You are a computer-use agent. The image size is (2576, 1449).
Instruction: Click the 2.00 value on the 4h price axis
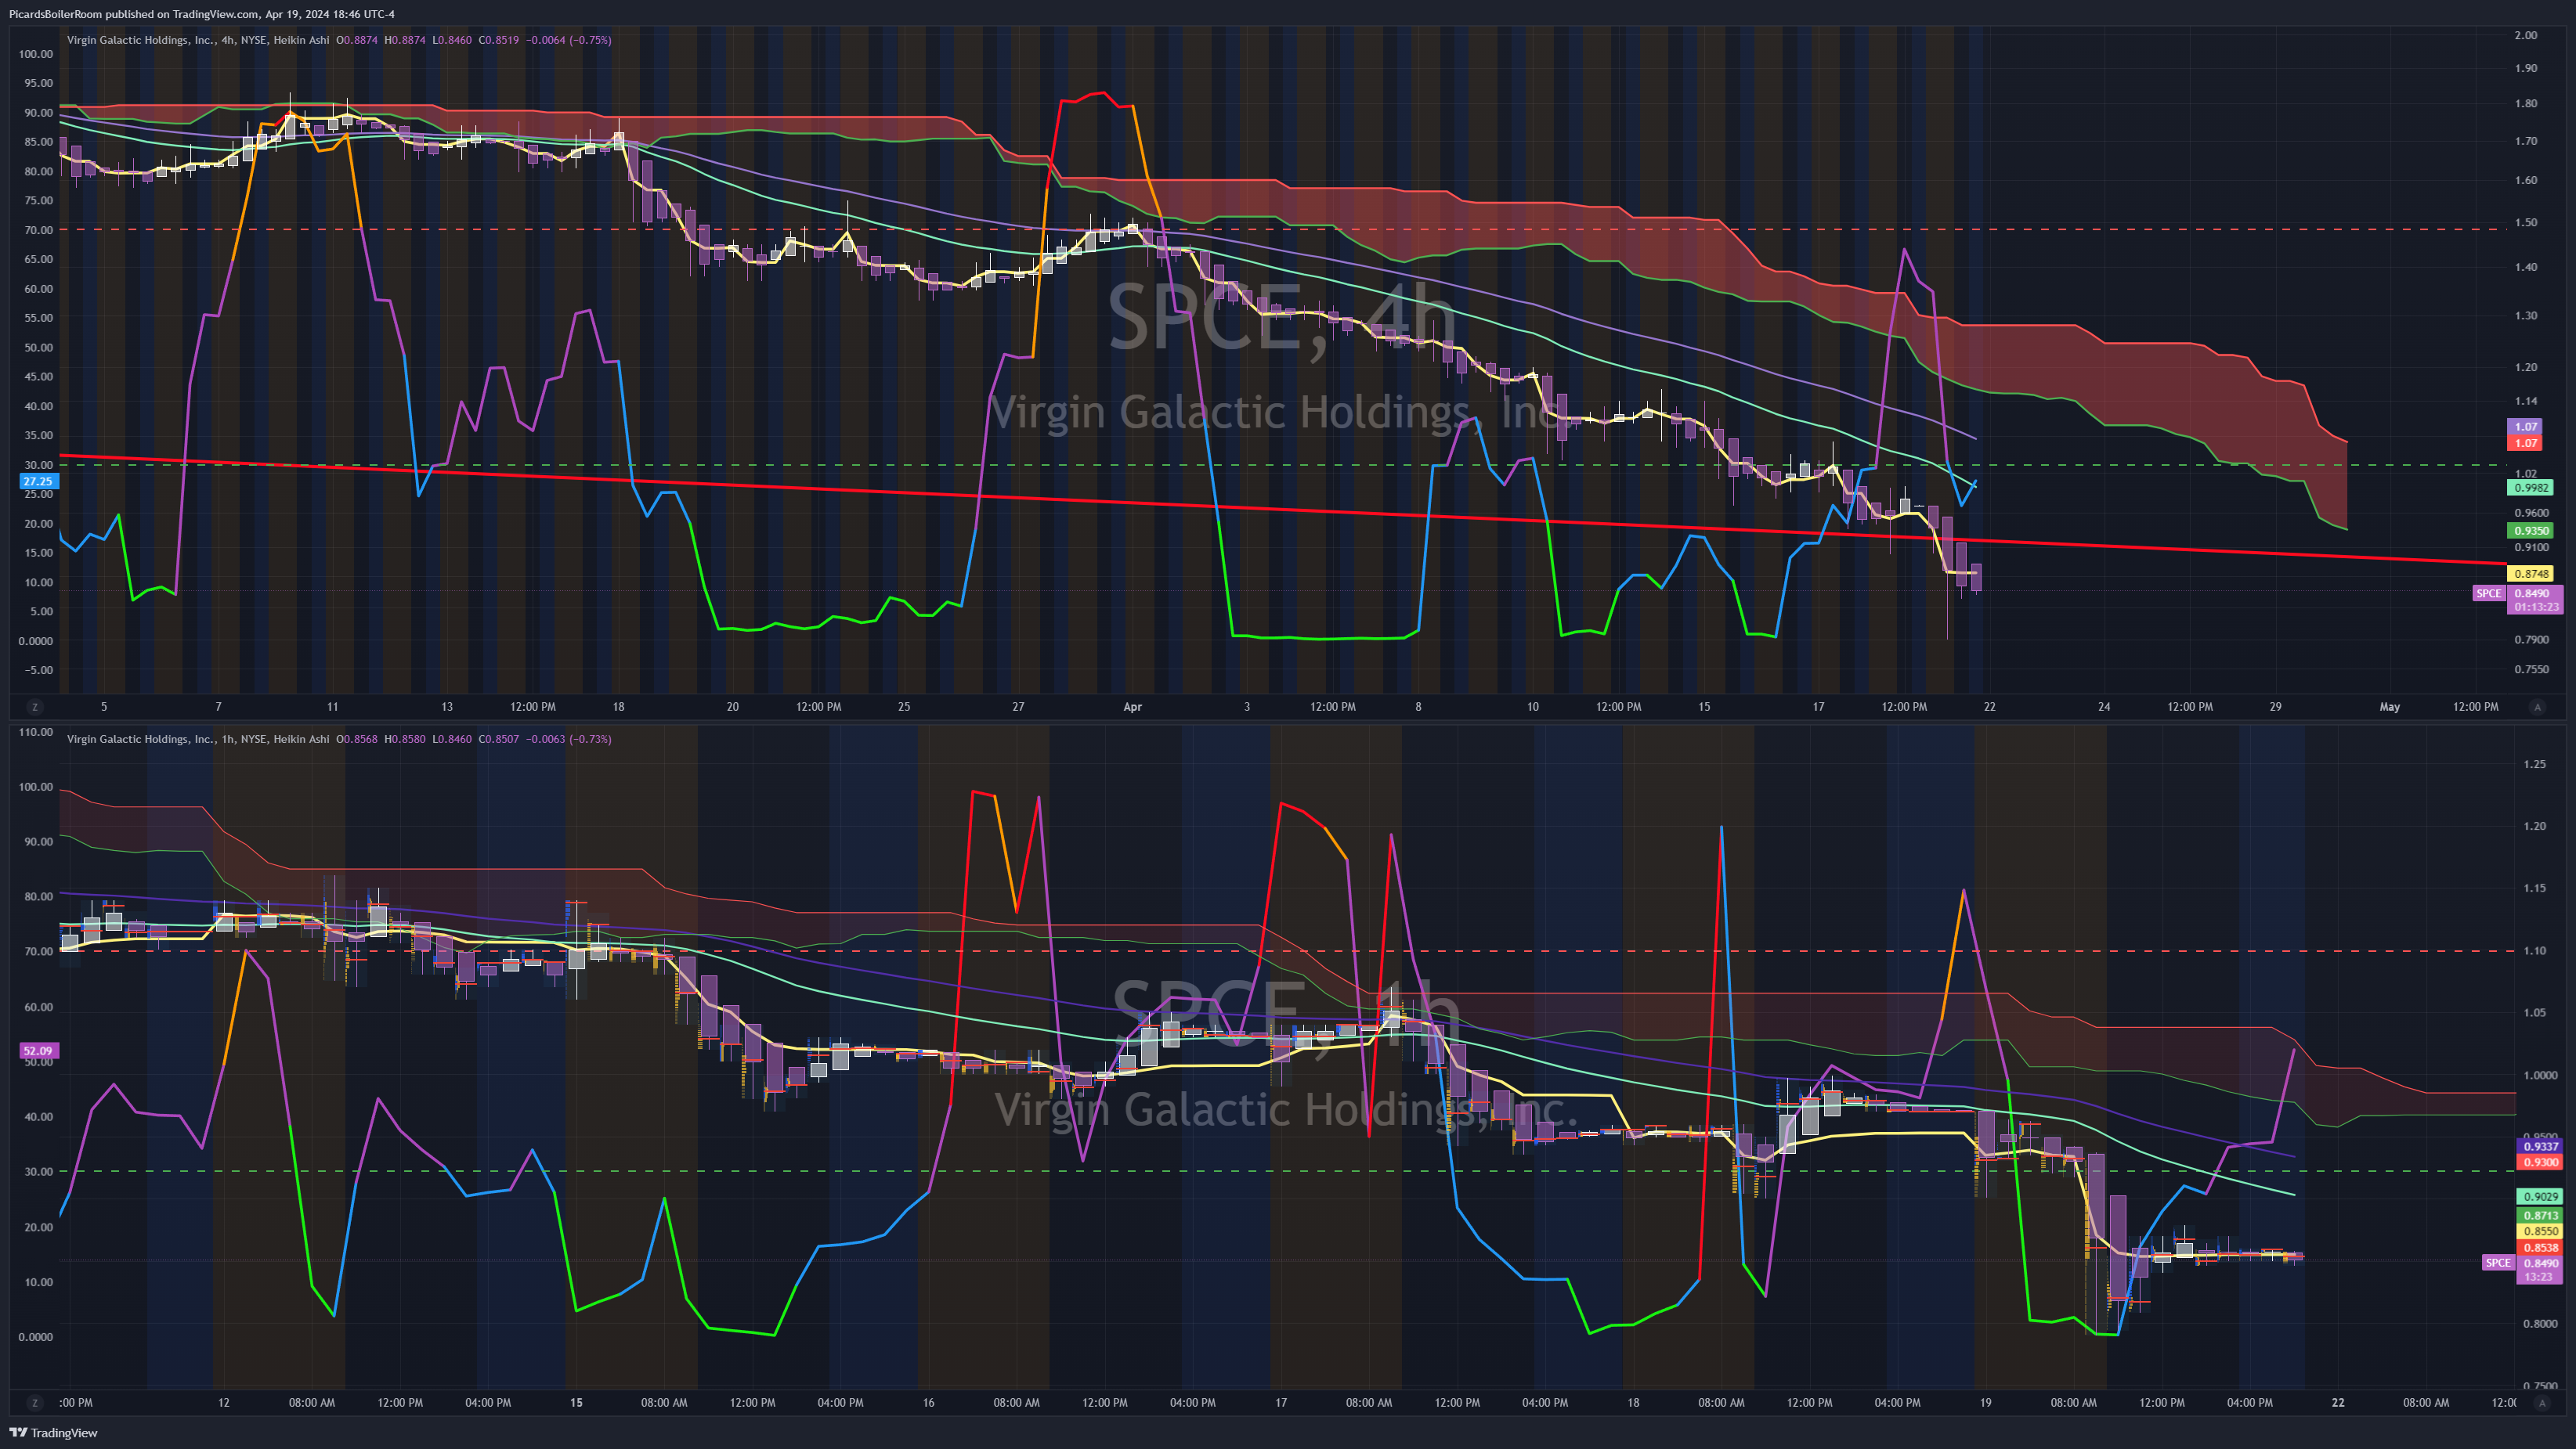coord(2526,35)
